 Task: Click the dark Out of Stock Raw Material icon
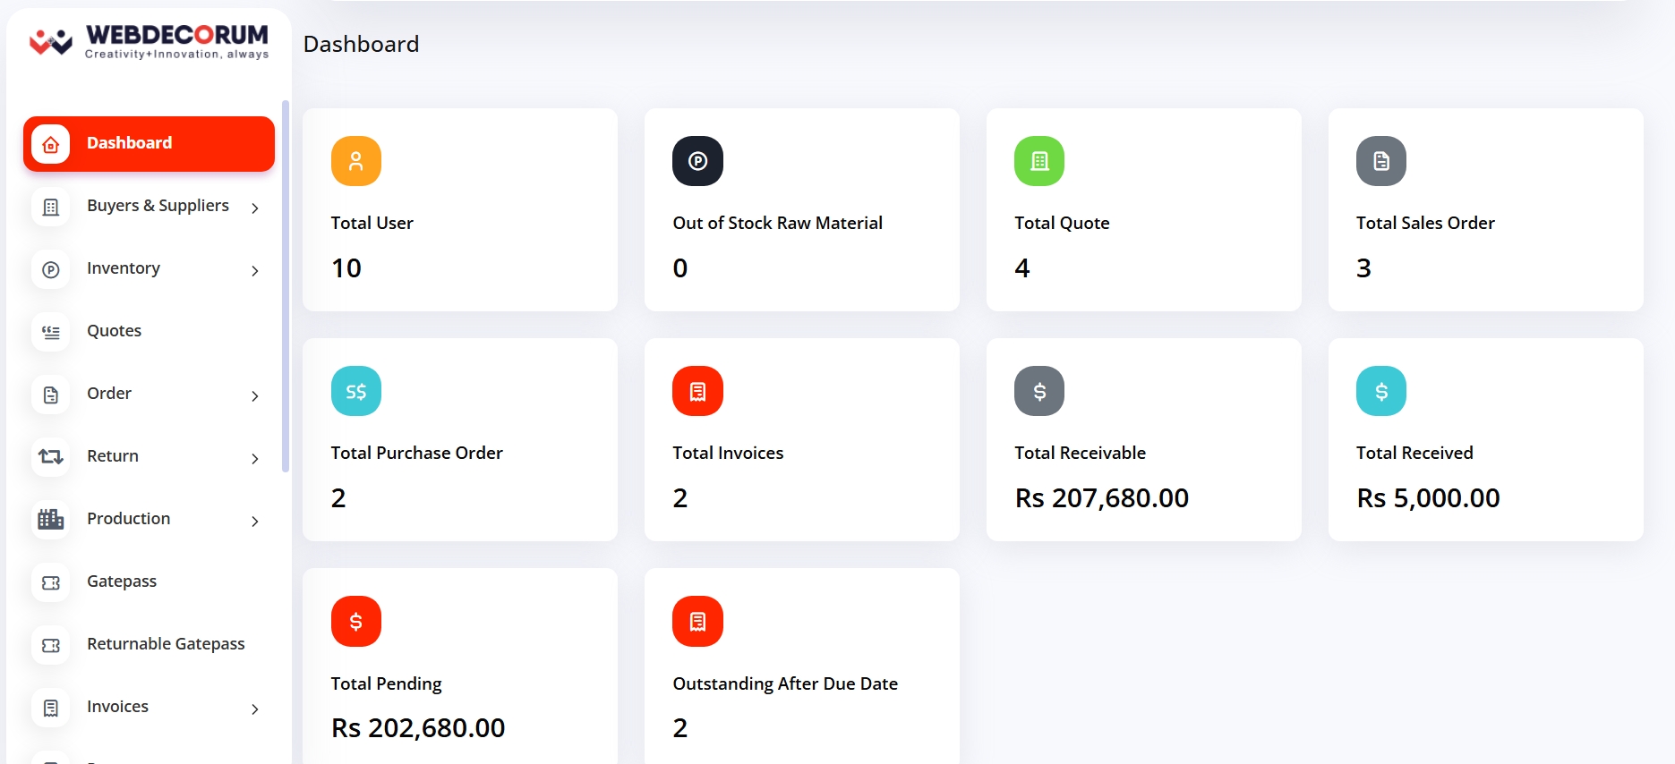point(697,161)
